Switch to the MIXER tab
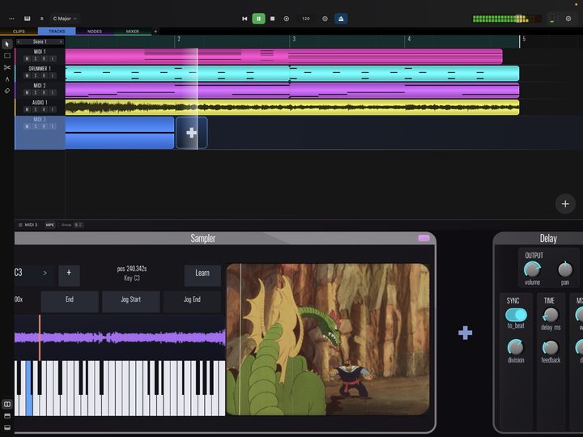 coord(132,32)
